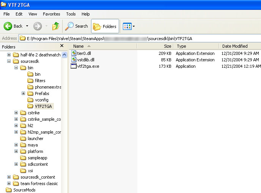The height and width of the screenshot is (193, 261).
Task: Open the File menu
Action: pyautogui.click(x=6, y=14)
